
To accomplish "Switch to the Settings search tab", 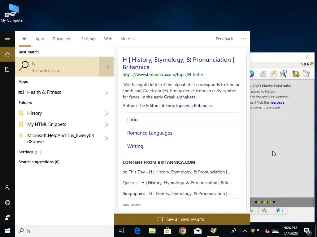I will click(x=89, y=39).
